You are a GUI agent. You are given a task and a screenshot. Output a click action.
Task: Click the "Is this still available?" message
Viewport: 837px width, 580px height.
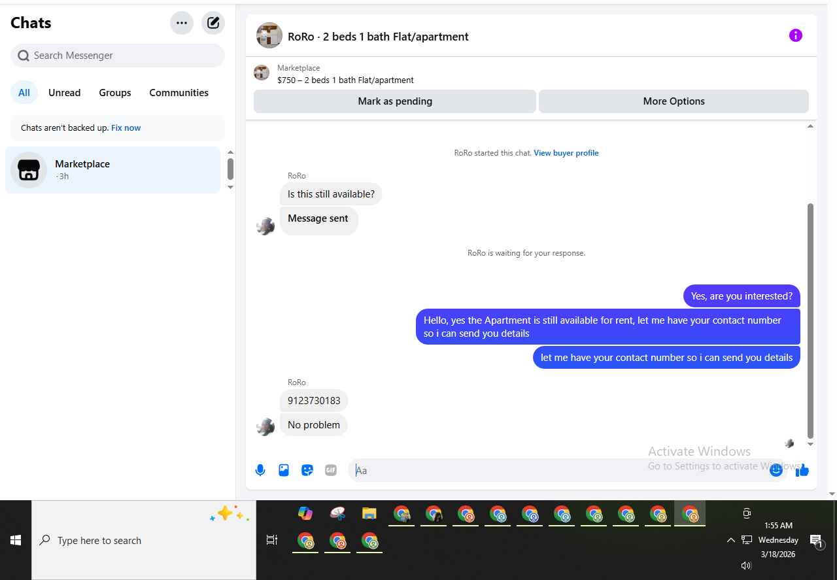tap(331, 194)
